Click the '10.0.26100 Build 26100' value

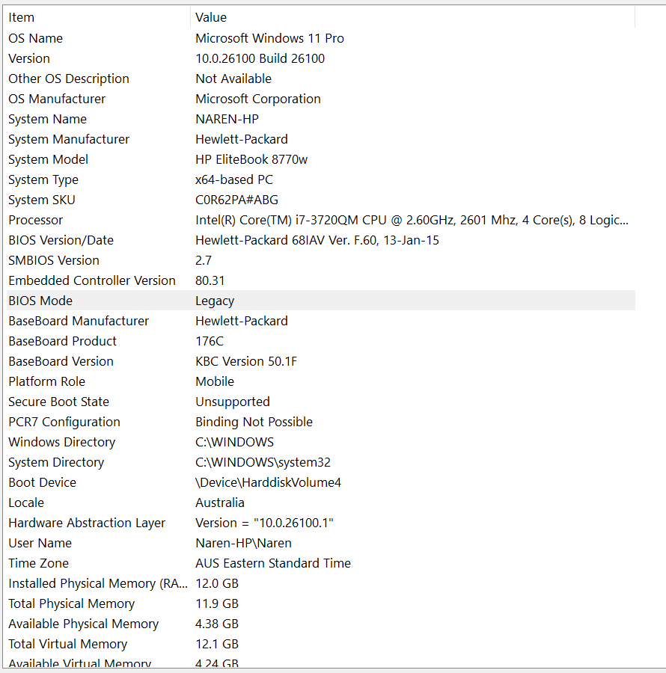pos(260,58)
